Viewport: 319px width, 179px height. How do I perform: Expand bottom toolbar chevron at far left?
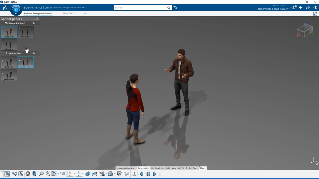pyautogui.click(x=2, y=172)
